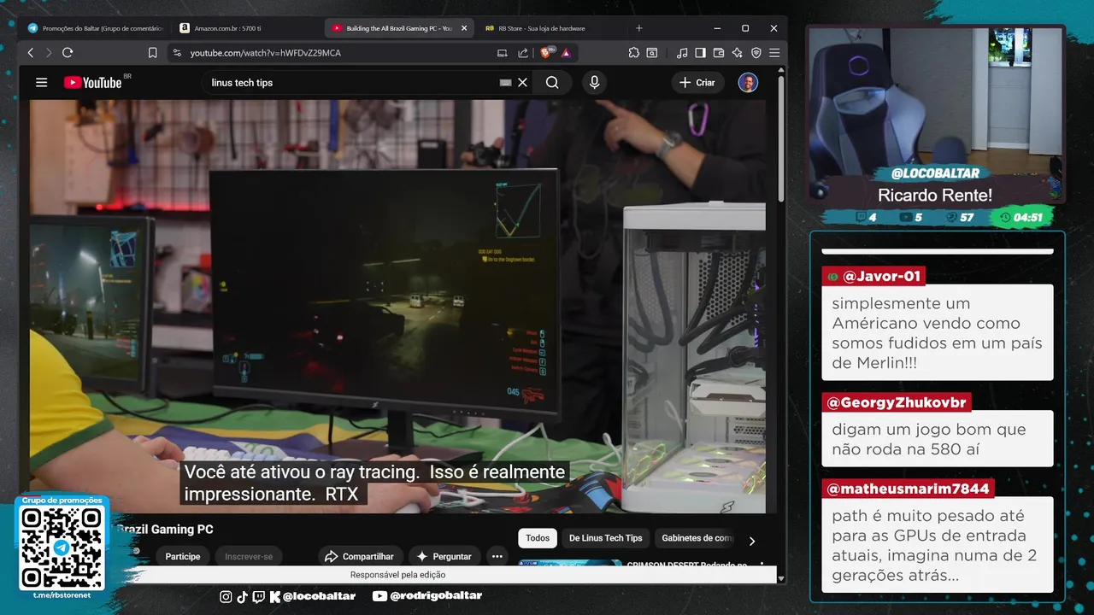Switch to the RB Store tab
Image resolution: width=1094 pixels, height=615 pixels.
tap(551, 28)
